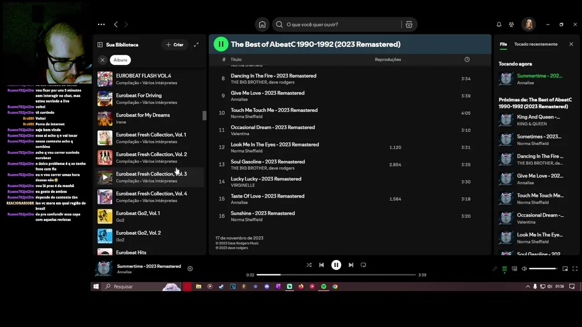Image resolution: width=582 pixels, height=327 pixels.
Task: Toggle shuffle playback
Action: pyautogui.click(x=309, y=265)
